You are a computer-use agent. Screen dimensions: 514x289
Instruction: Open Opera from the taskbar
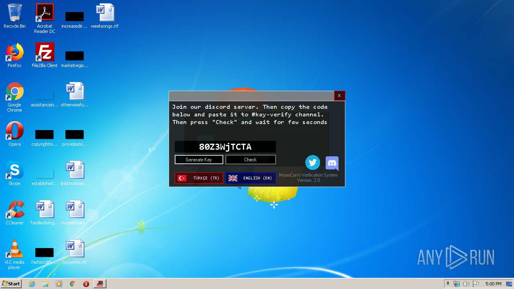(x=86, y=284)
